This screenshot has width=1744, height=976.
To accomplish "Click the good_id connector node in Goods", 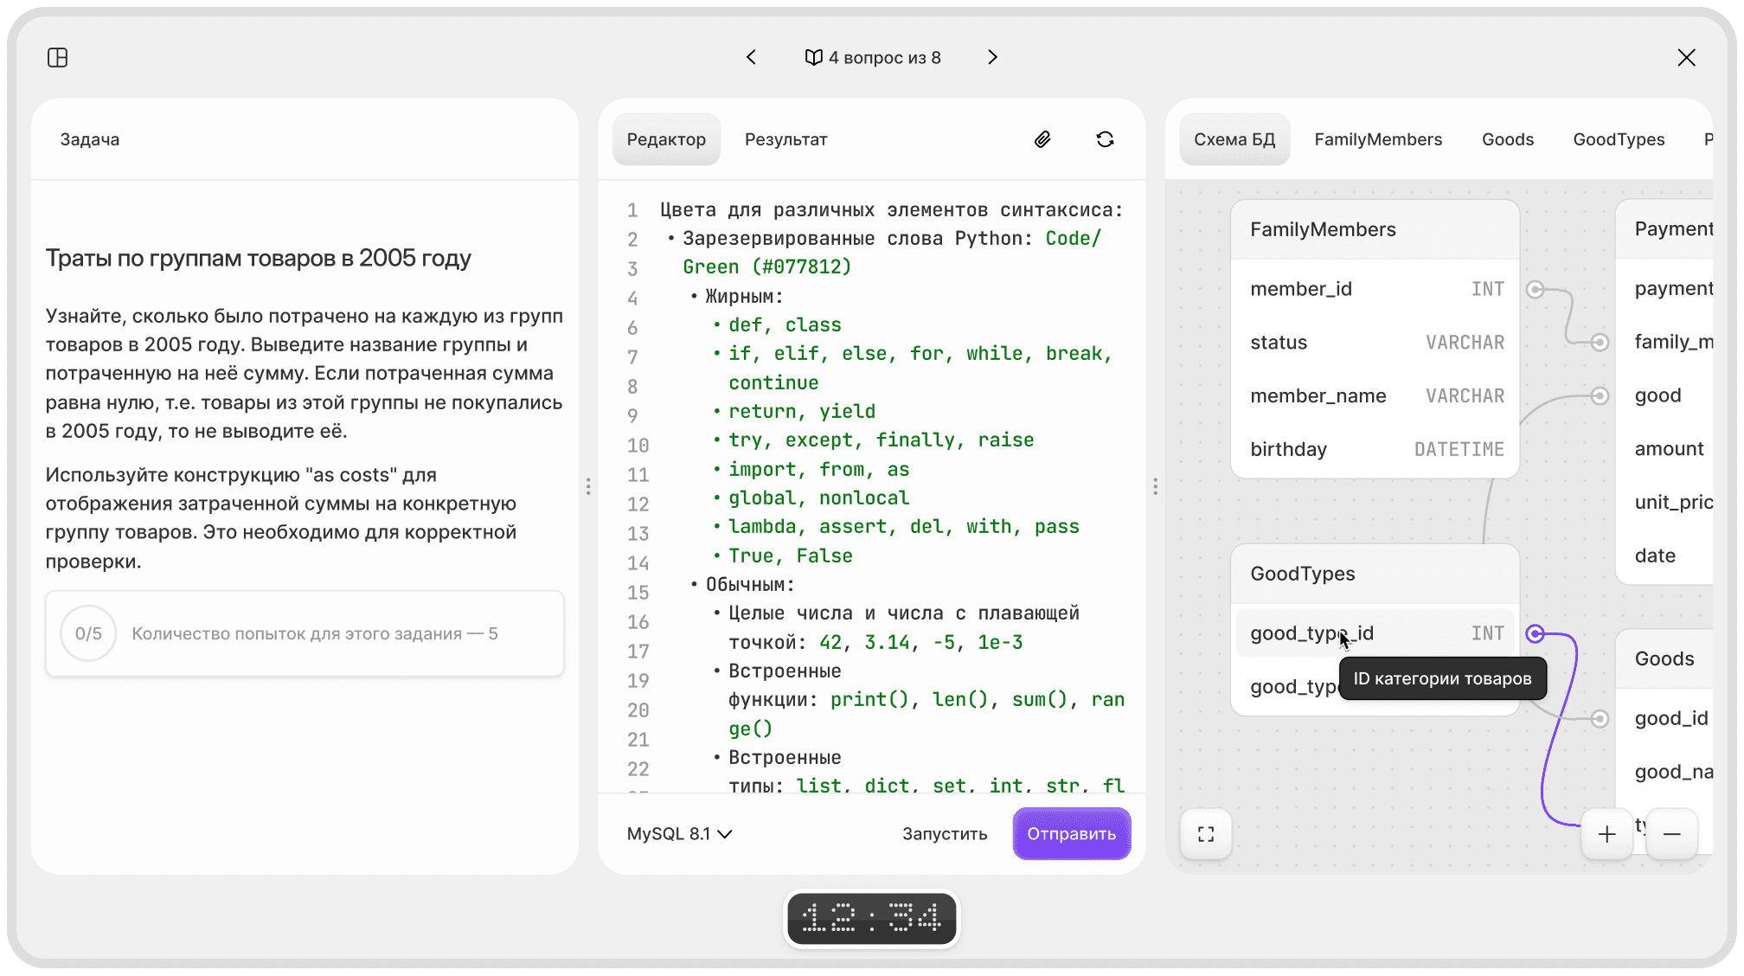I will click(1600, 718).
